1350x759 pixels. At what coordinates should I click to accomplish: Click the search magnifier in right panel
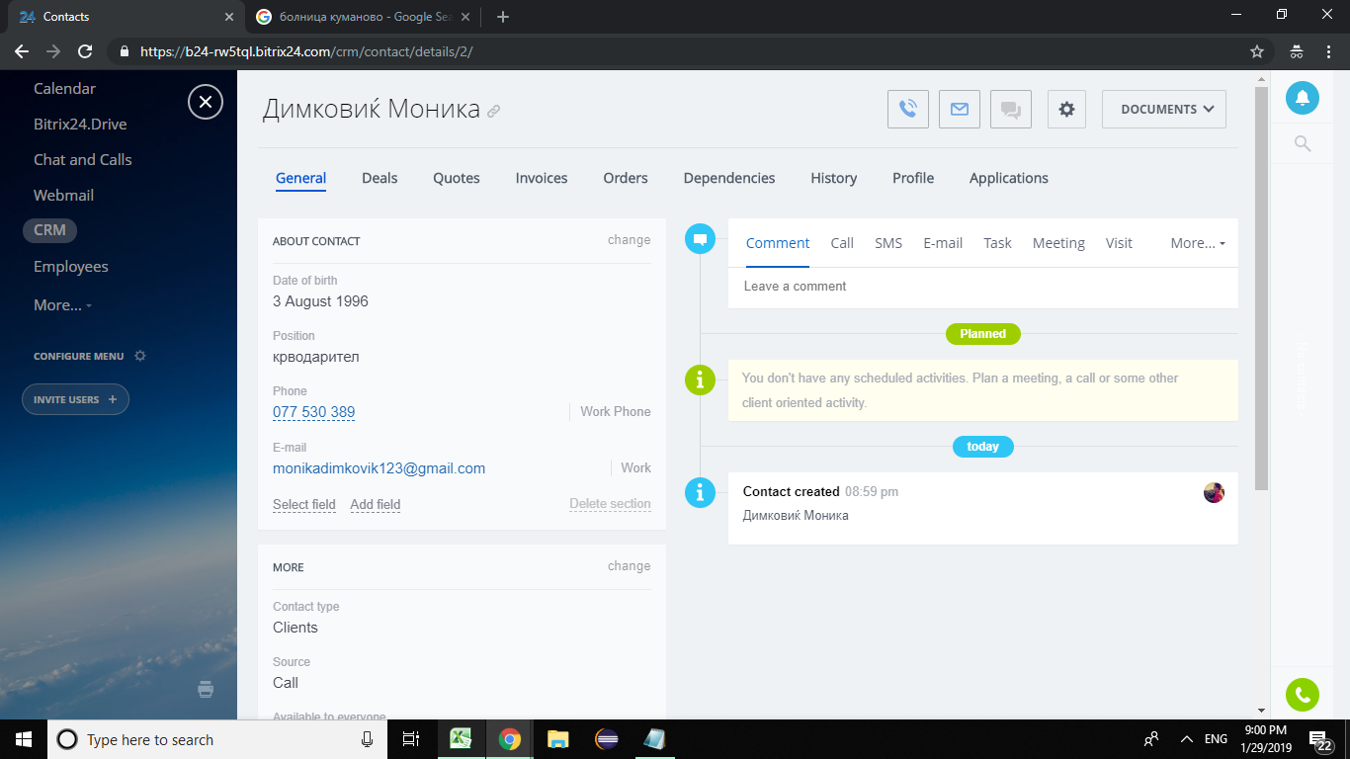click(x=1303, y=144)
